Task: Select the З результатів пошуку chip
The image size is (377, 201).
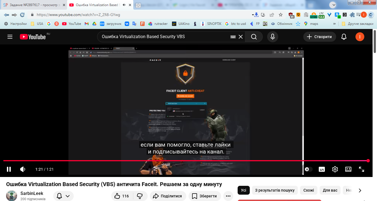Action: coord(275,190)
